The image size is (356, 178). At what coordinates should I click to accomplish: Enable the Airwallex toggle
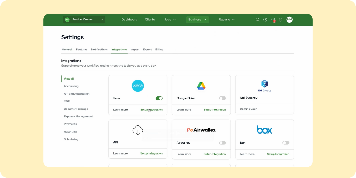(x=223, y=143)
